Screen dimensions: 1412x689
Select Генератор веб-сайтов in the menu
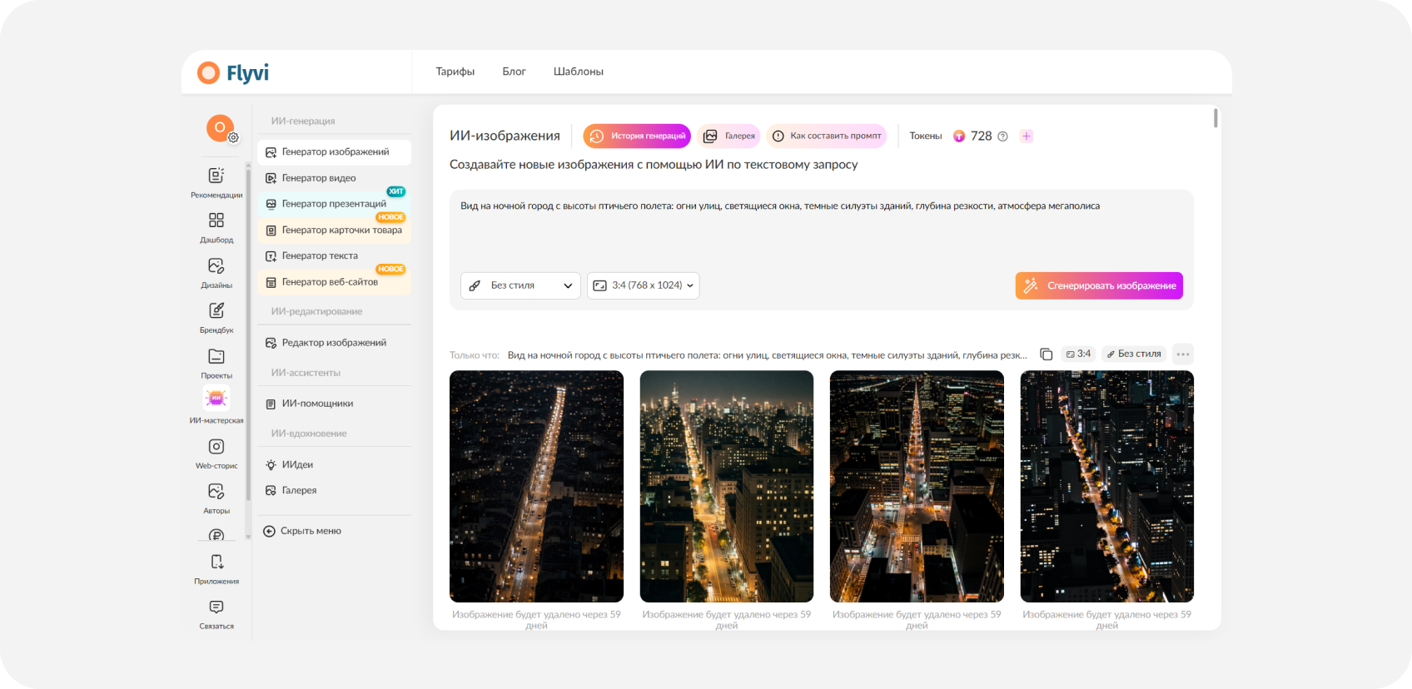click(335, 282)
